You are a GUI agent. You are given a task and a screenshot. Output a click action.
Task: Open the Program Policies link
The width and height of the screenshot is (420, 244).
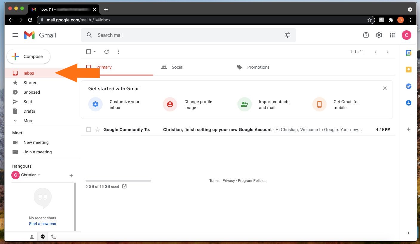pyautogui.click(x=252, y=181)
